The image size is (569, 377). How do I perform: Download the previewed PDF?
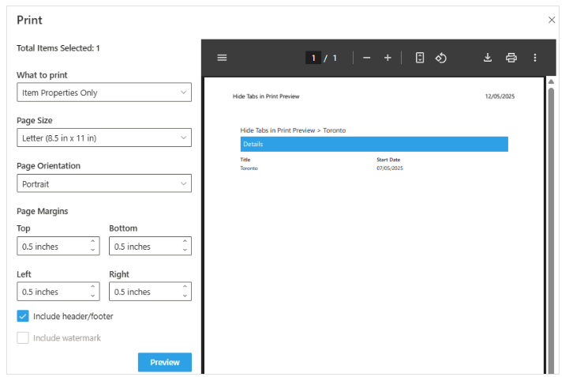click(488, 58)
